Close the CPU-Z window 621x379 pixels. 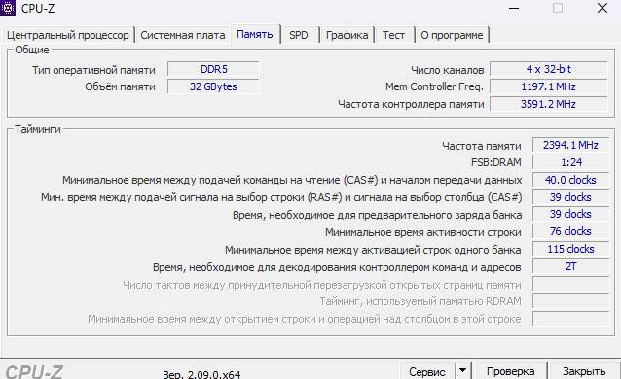(x=603, y=8)
